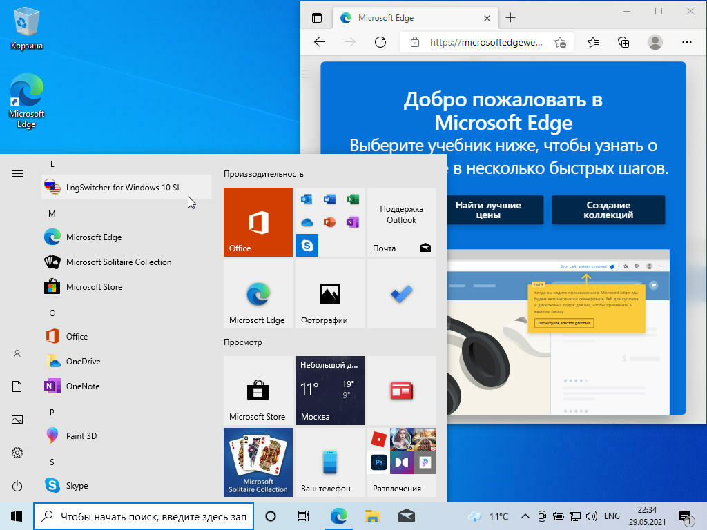Open the Power button in Start sidebar
This screenshot has width=707, height=530.
click(17, 486)
